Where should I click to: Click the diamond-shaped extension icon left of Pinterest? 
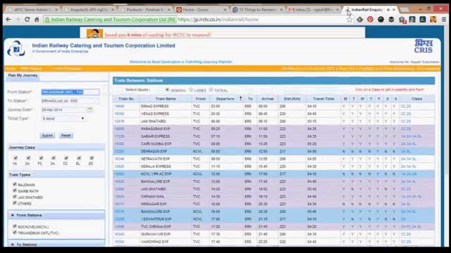click(360, 20)
